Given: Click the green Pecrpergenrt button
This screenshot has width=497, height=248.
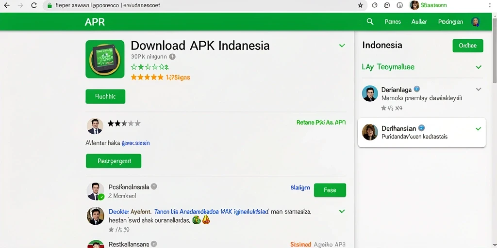Looking at the screenshot, I should (x=114, y=161).
